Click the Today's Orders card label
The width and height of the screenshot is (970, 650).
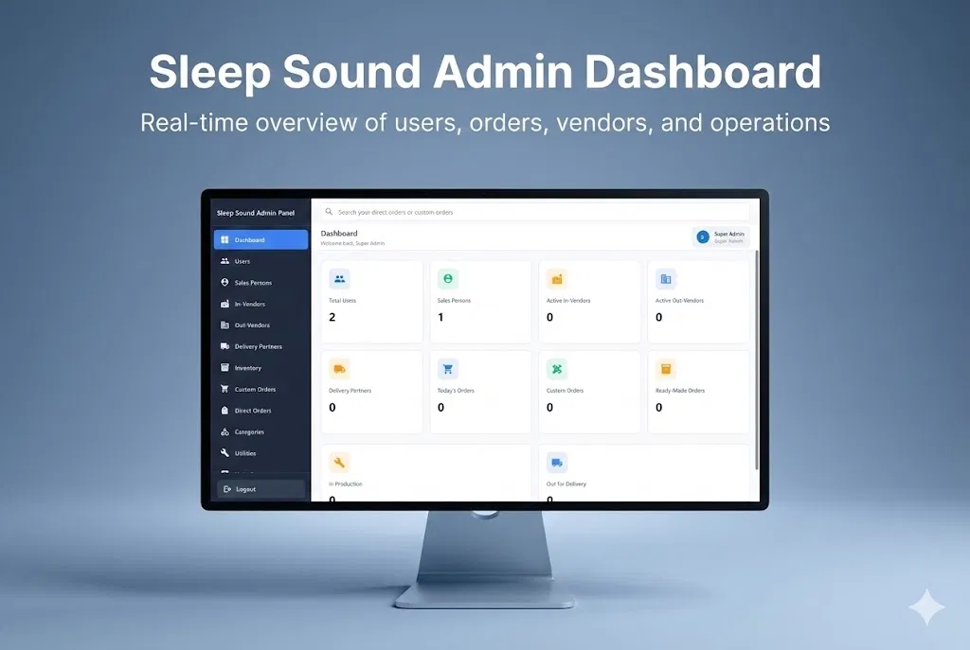click(456, 391)
